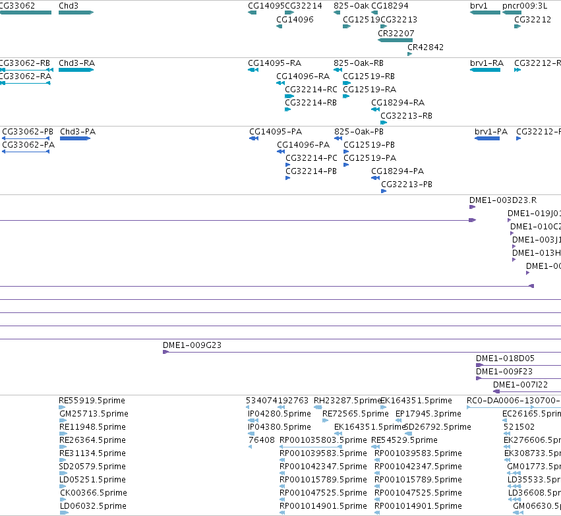The image size is (561, 516).
Task: Select the 'CG32214' gene label
Action: pos(303,6)
